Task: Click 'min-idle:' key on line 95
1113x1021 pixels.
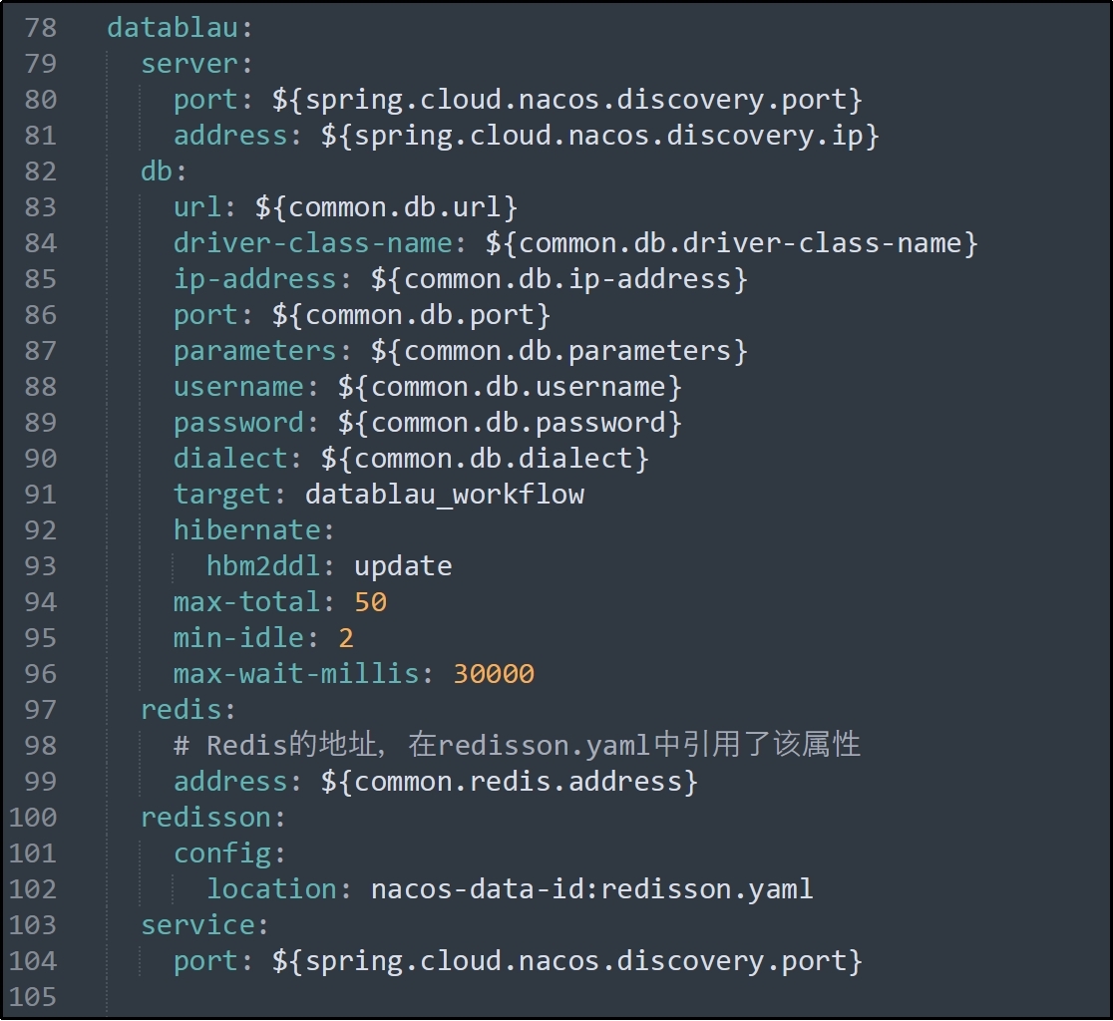Action: (245, 638)
